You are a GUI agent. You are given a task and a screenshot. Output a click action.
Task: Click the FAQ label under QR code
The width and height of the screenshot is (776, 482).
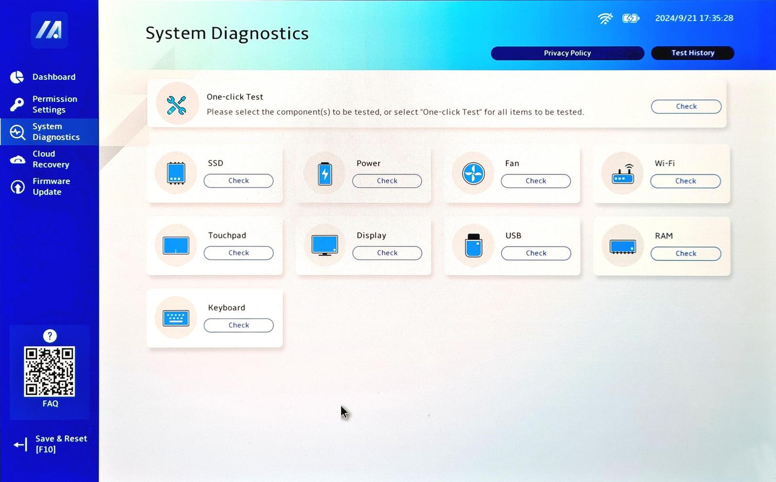pos(50,404)
